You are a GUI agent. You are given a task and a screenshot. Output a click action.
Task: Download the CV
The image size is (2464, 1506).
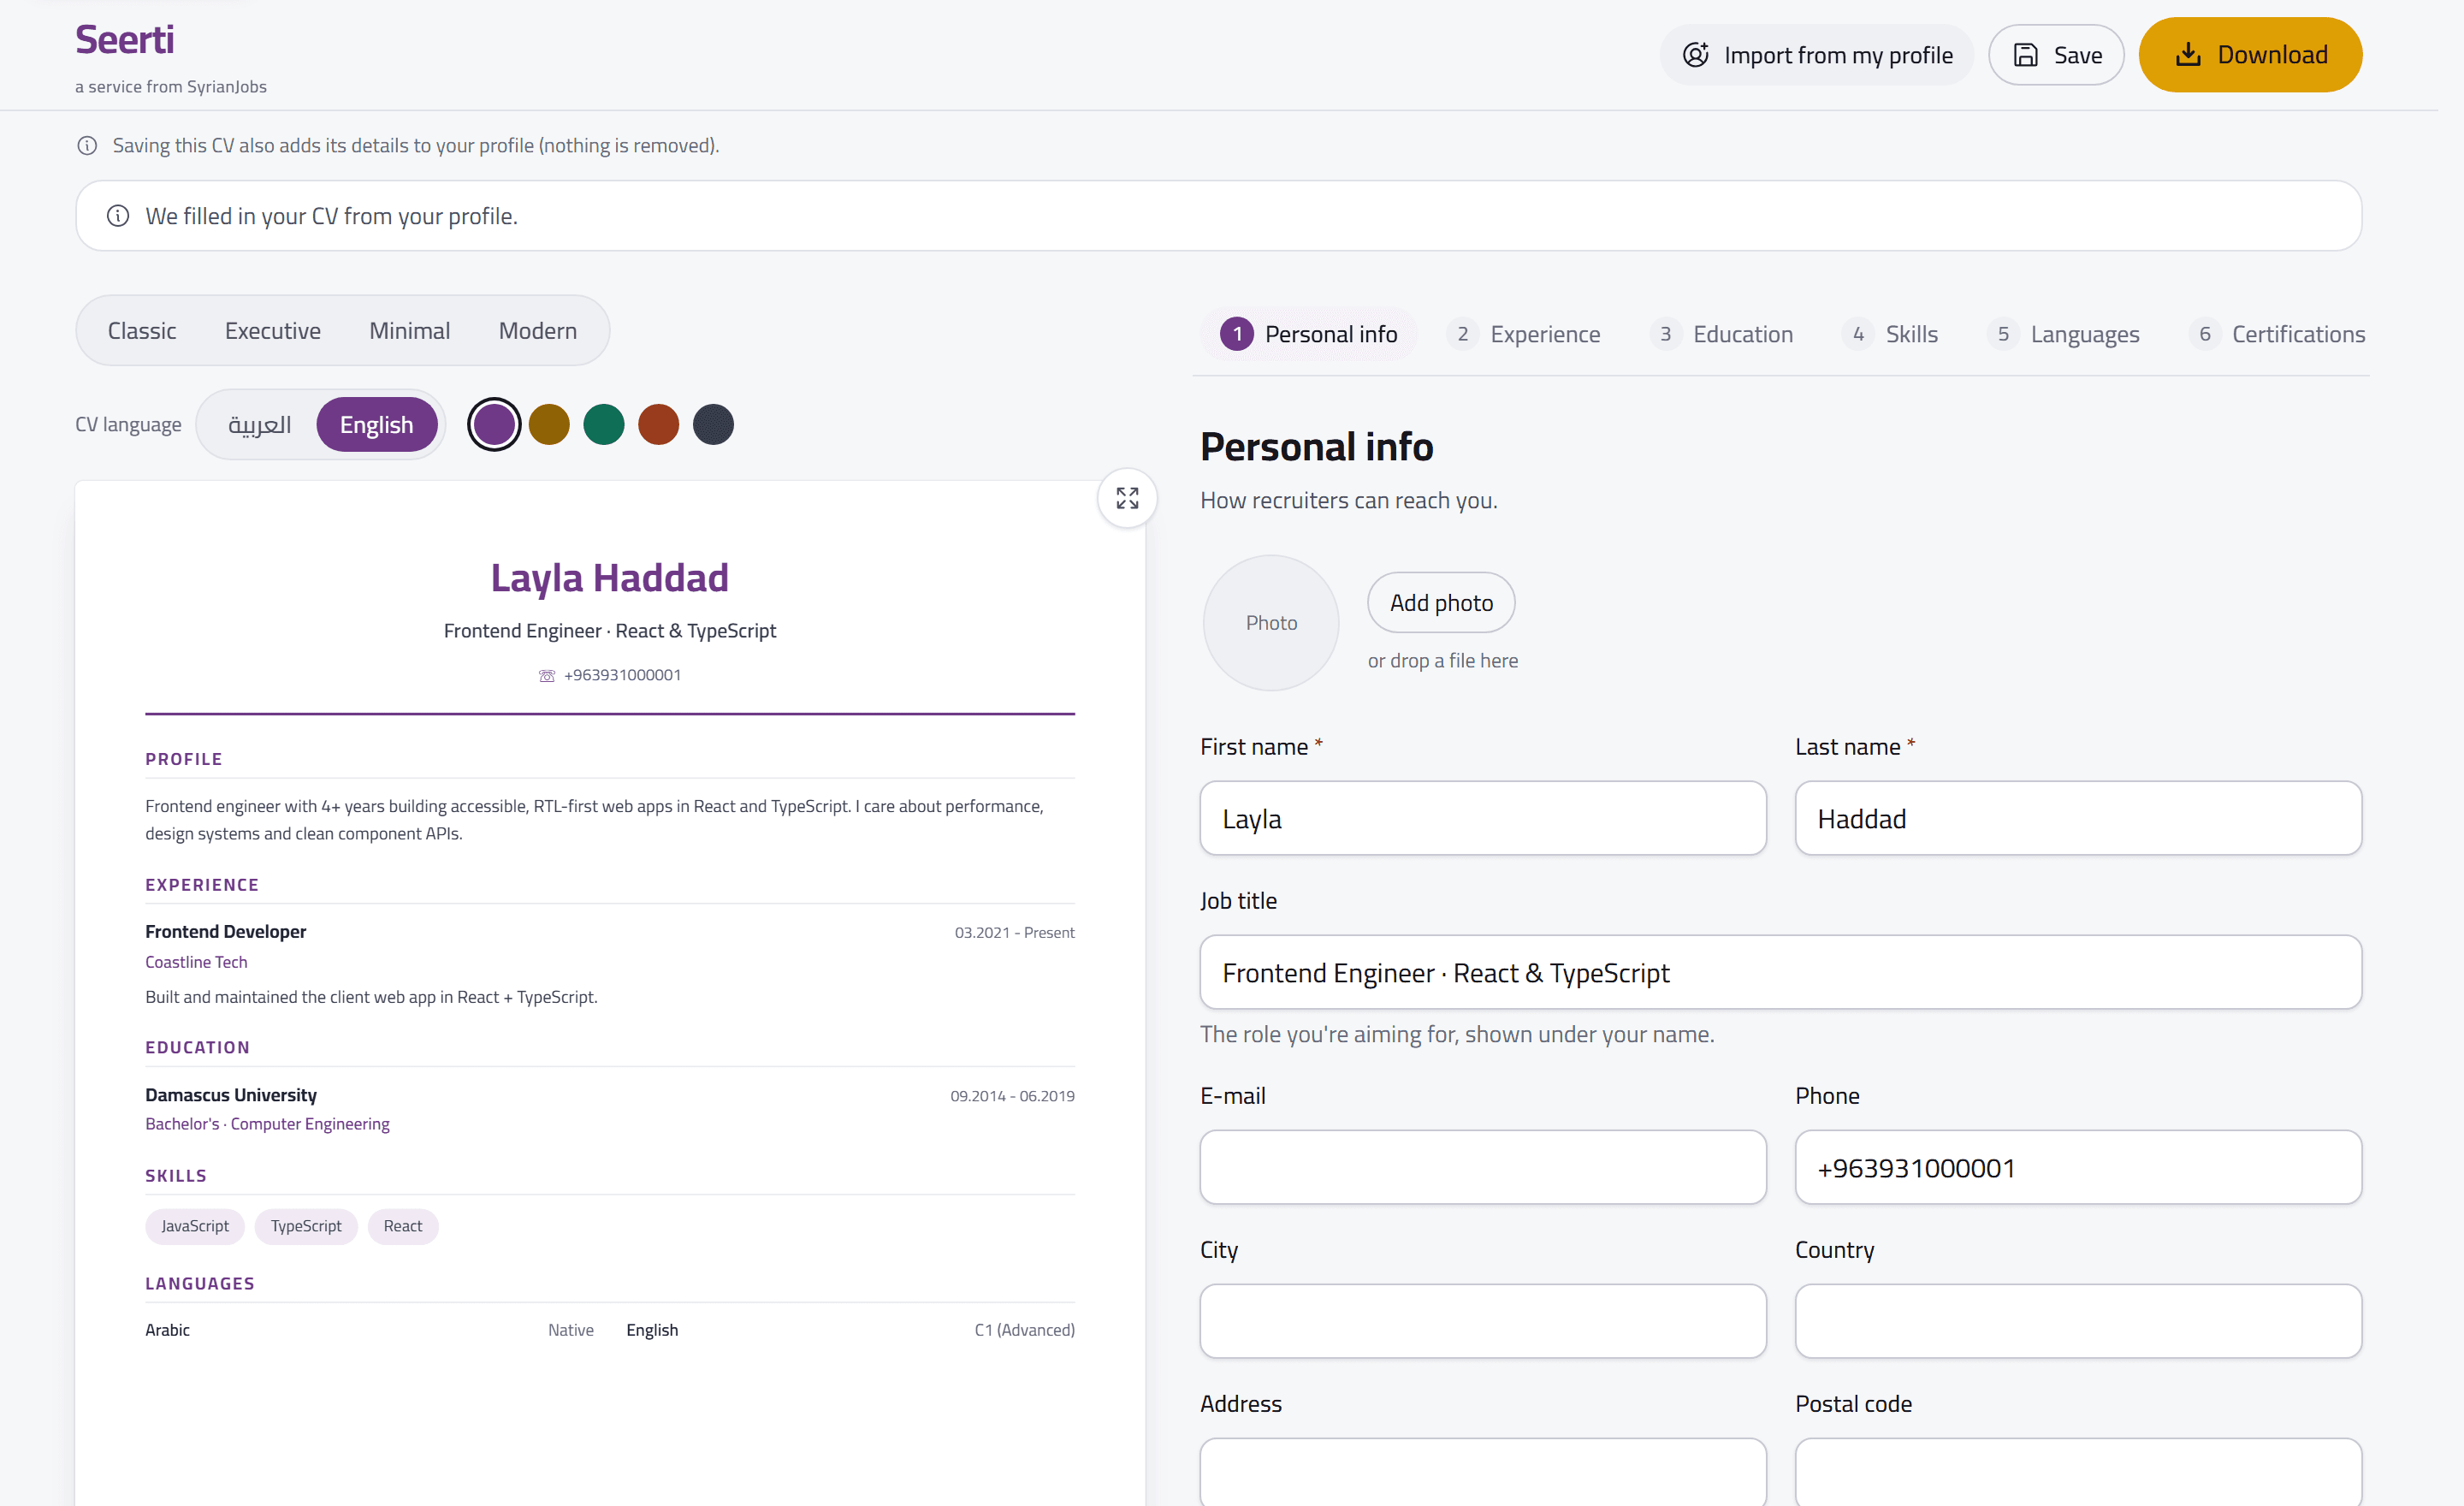point(2250,55)
